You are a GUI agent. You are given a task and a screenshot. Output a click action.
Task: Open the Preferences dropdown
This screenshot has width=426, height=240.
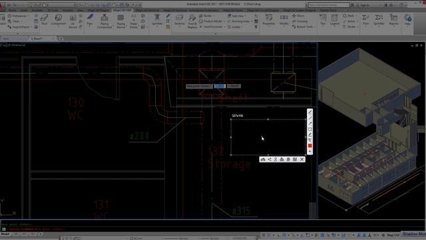tap(19, 16)
